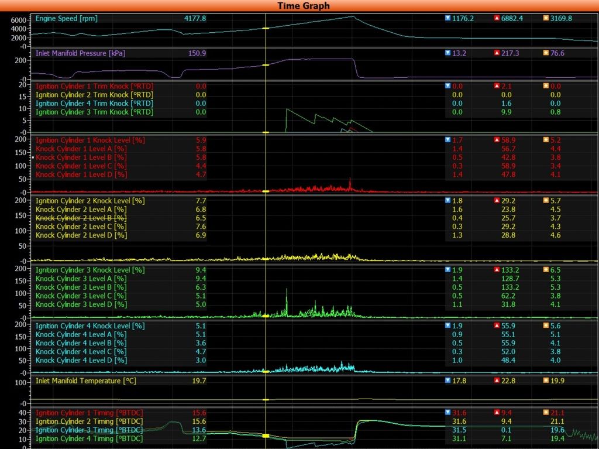Select the Engine Speed [rpm] channel label
This screenshot has height=449, width=599.
click(x=67, y=19)
